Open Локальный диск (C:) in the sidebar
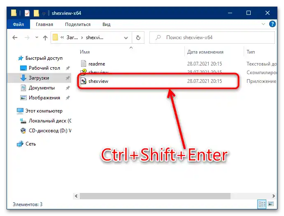The height and width of the screenshot is (216, 284). pos(50,121)
